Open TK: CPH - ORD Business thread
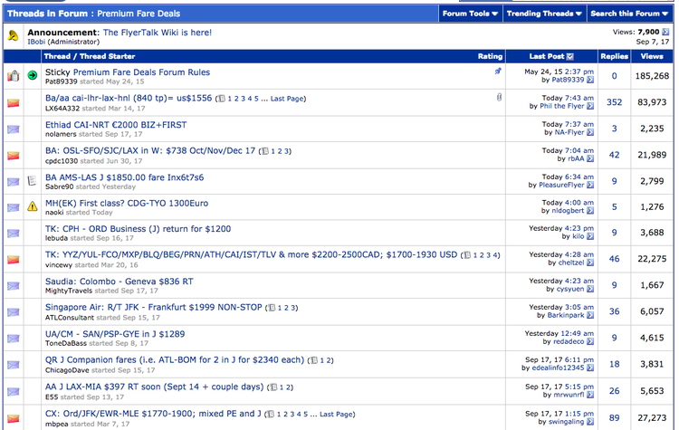The width and height of the screenshot is (679, 430). (x=139, y=229)
